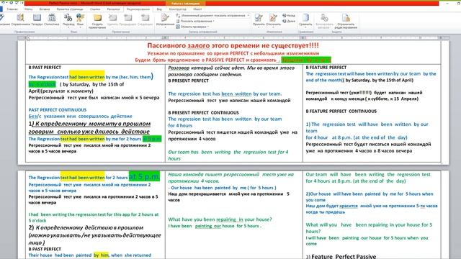The height and width of the screenshot is (259, 461).
Task: Open the Тезаурус thesaurus tool
Action: click(37, 20)
